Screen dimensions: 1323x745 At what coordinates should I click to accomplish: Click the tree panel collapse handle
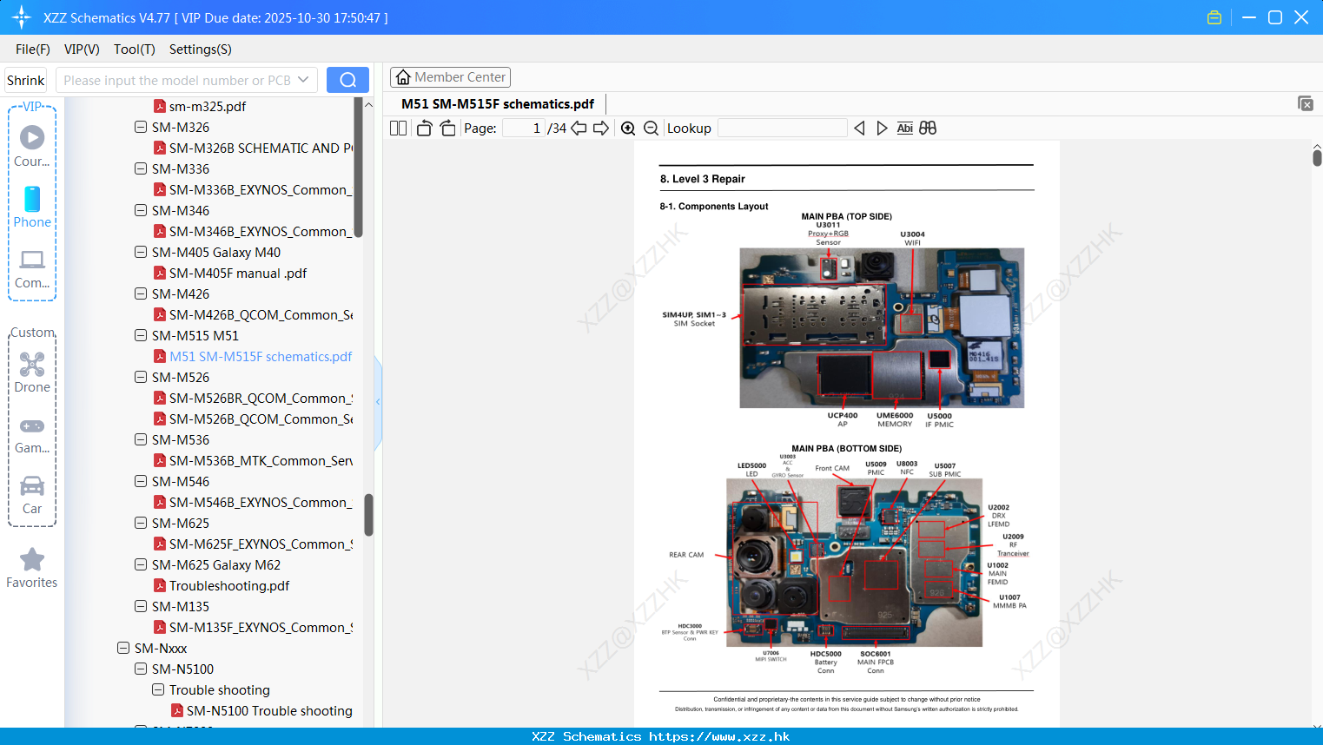click(x=378, y=402)
